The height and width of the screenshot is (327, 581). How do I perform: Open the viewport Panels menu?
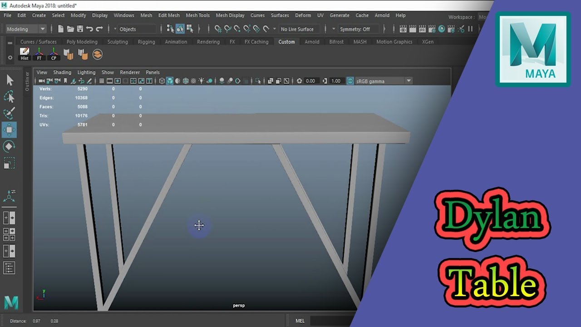[x=153, y=72]
